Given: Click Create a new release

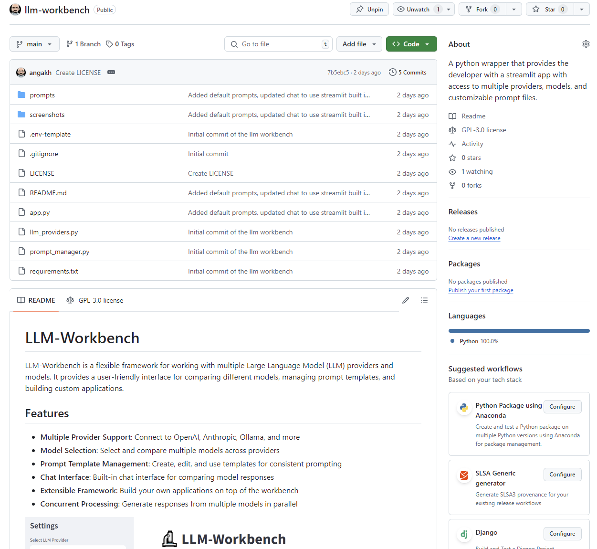Looking at the screenshot, I should (474, 238).
